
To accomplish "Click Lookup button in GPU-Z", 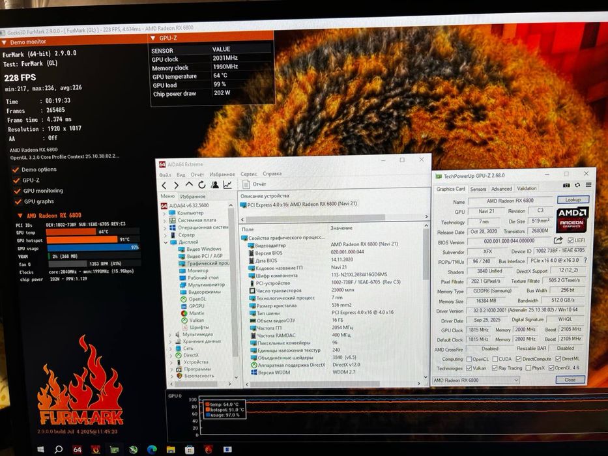I will coord(573,200).
